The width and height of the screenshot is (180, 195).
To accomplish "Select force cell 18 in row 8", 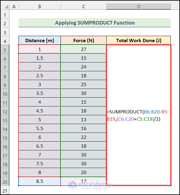I will tap(84, 76).
